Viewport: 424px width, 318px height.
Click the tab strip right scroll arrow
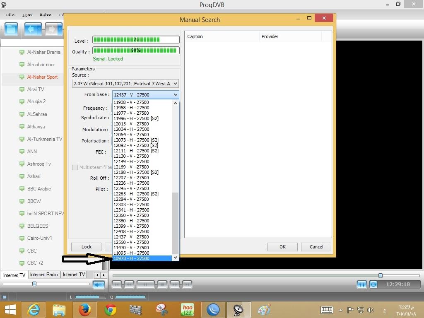104,275
